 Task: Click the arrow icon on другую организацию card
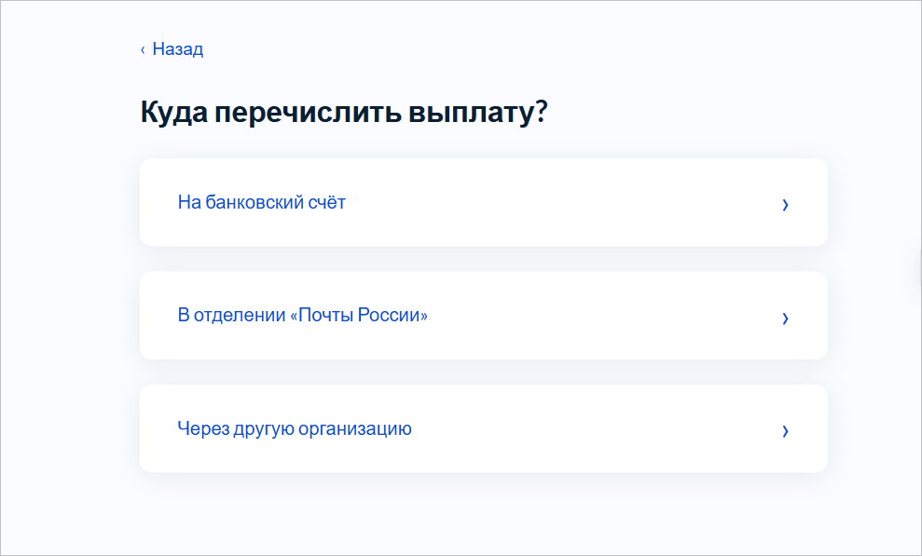point(785,431)
